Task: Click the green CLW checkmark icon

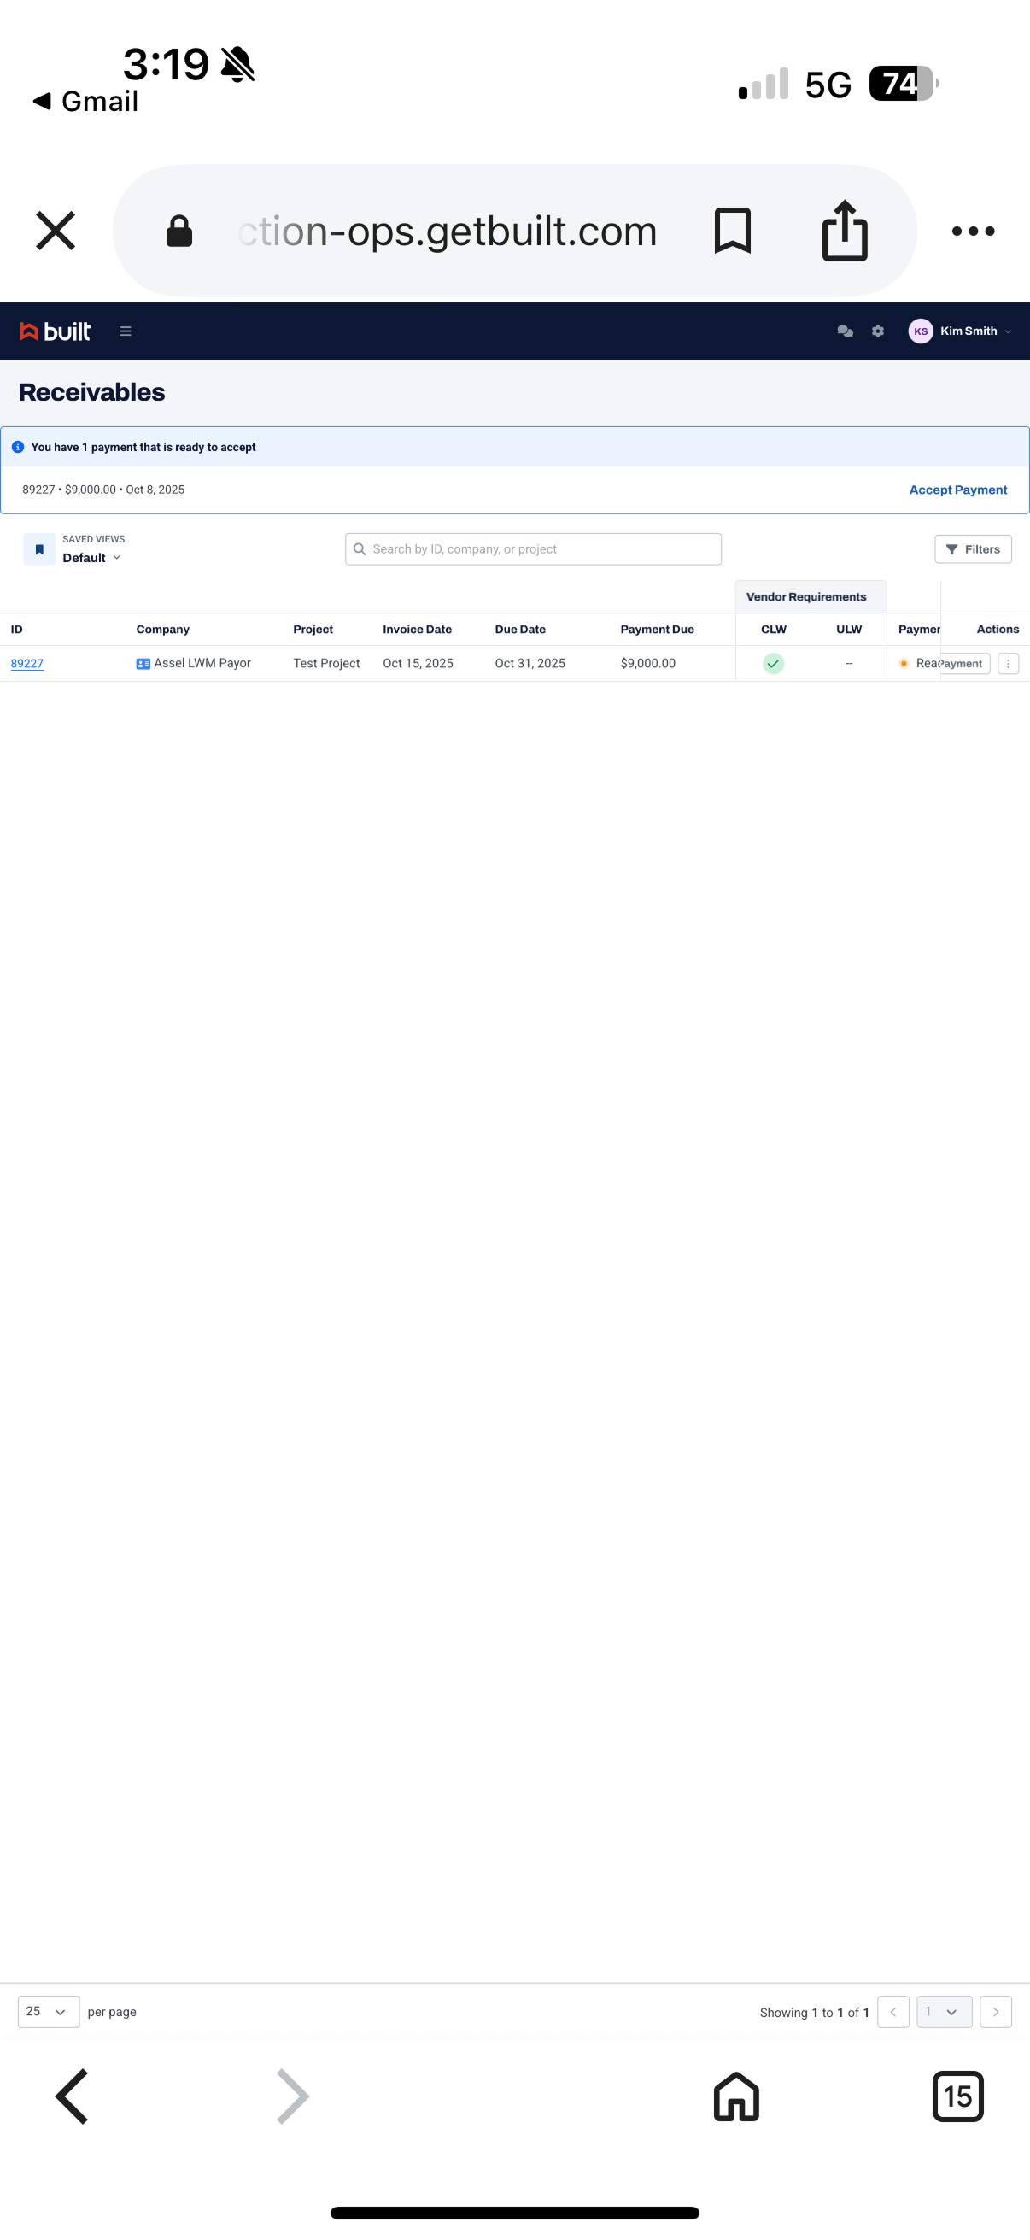Action: [x=773, y=664]
